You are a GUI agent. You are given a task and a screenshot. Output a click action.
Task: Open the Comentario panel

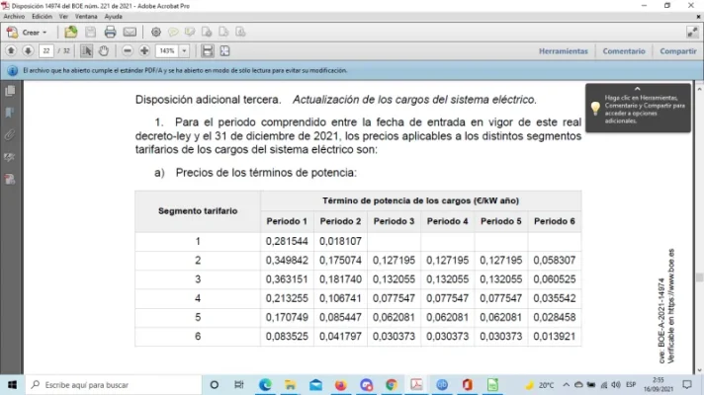(x=624, y=51)
